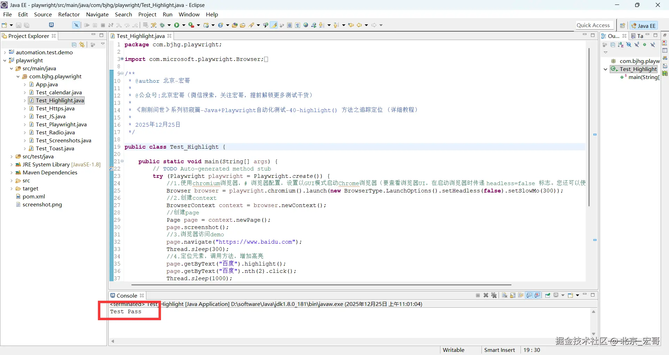This screenshot has width=669, height=355.
Task: Open Project Explorer view menu triangle
Action: pyautogui.click(x=103, y=44)
